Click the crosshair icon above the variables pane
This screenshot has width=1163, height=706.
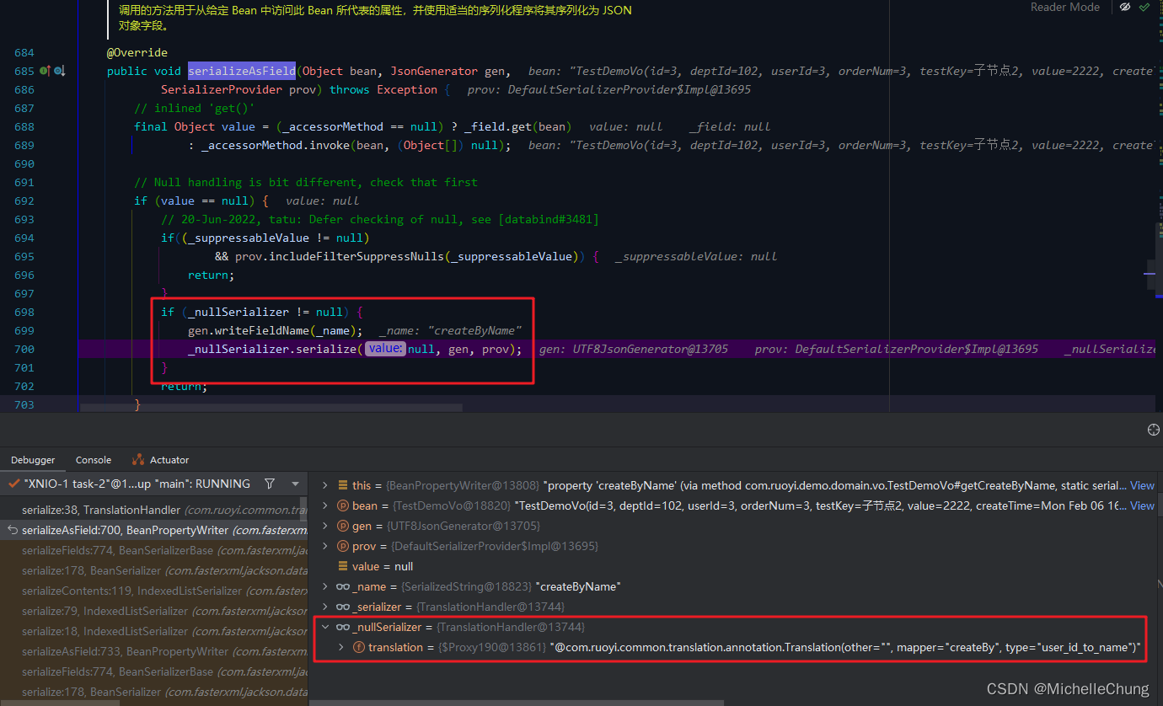1154,430
